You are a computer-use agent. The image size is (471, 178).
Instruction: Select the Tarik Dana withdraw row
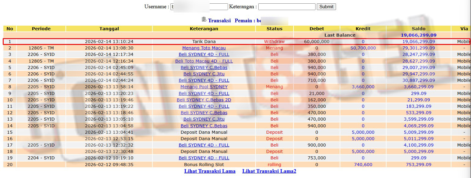(204, 42)
